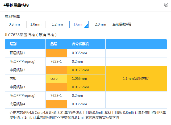Click orange swatch for 中间线路3
Image resolution: width=171 pixels, height=125 pixels.
56,87
